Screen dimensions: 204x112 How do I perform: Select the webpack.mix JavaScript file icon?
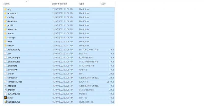pyautogui.click(x=5, y=102)
